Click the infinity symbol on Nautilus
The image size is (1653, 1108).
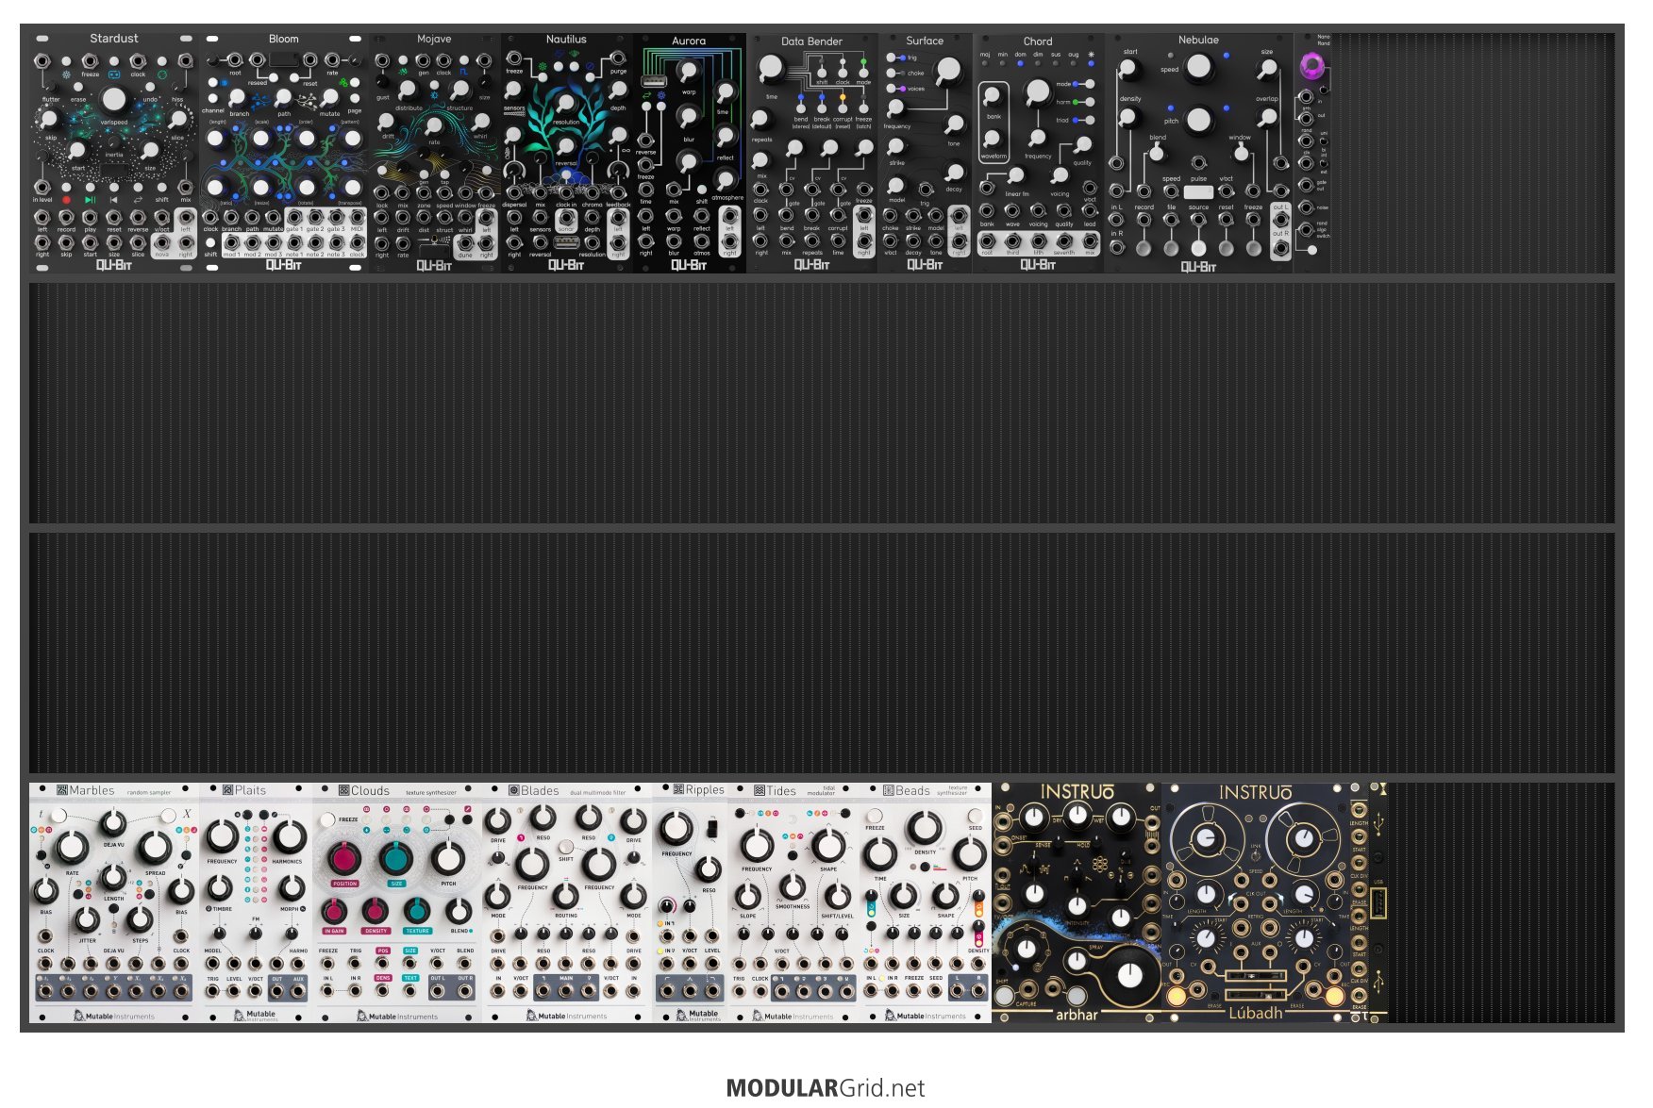(x=626, y=150)
